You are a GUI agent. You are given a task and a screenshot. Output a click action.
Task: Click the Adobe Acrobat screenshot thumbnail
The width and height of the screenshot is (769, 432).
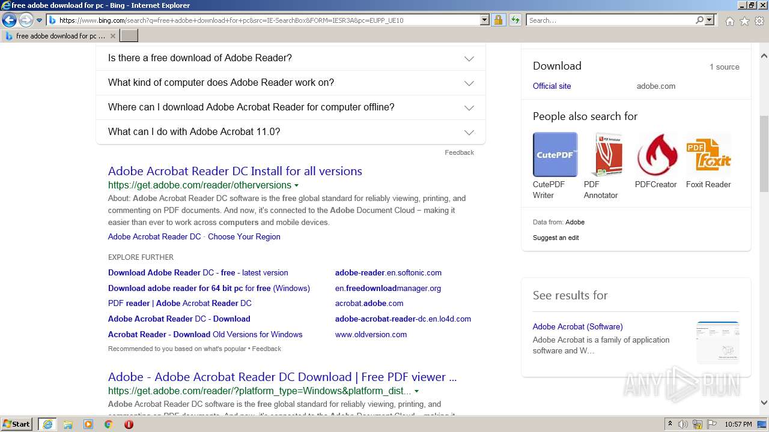(x=717, y=343)
